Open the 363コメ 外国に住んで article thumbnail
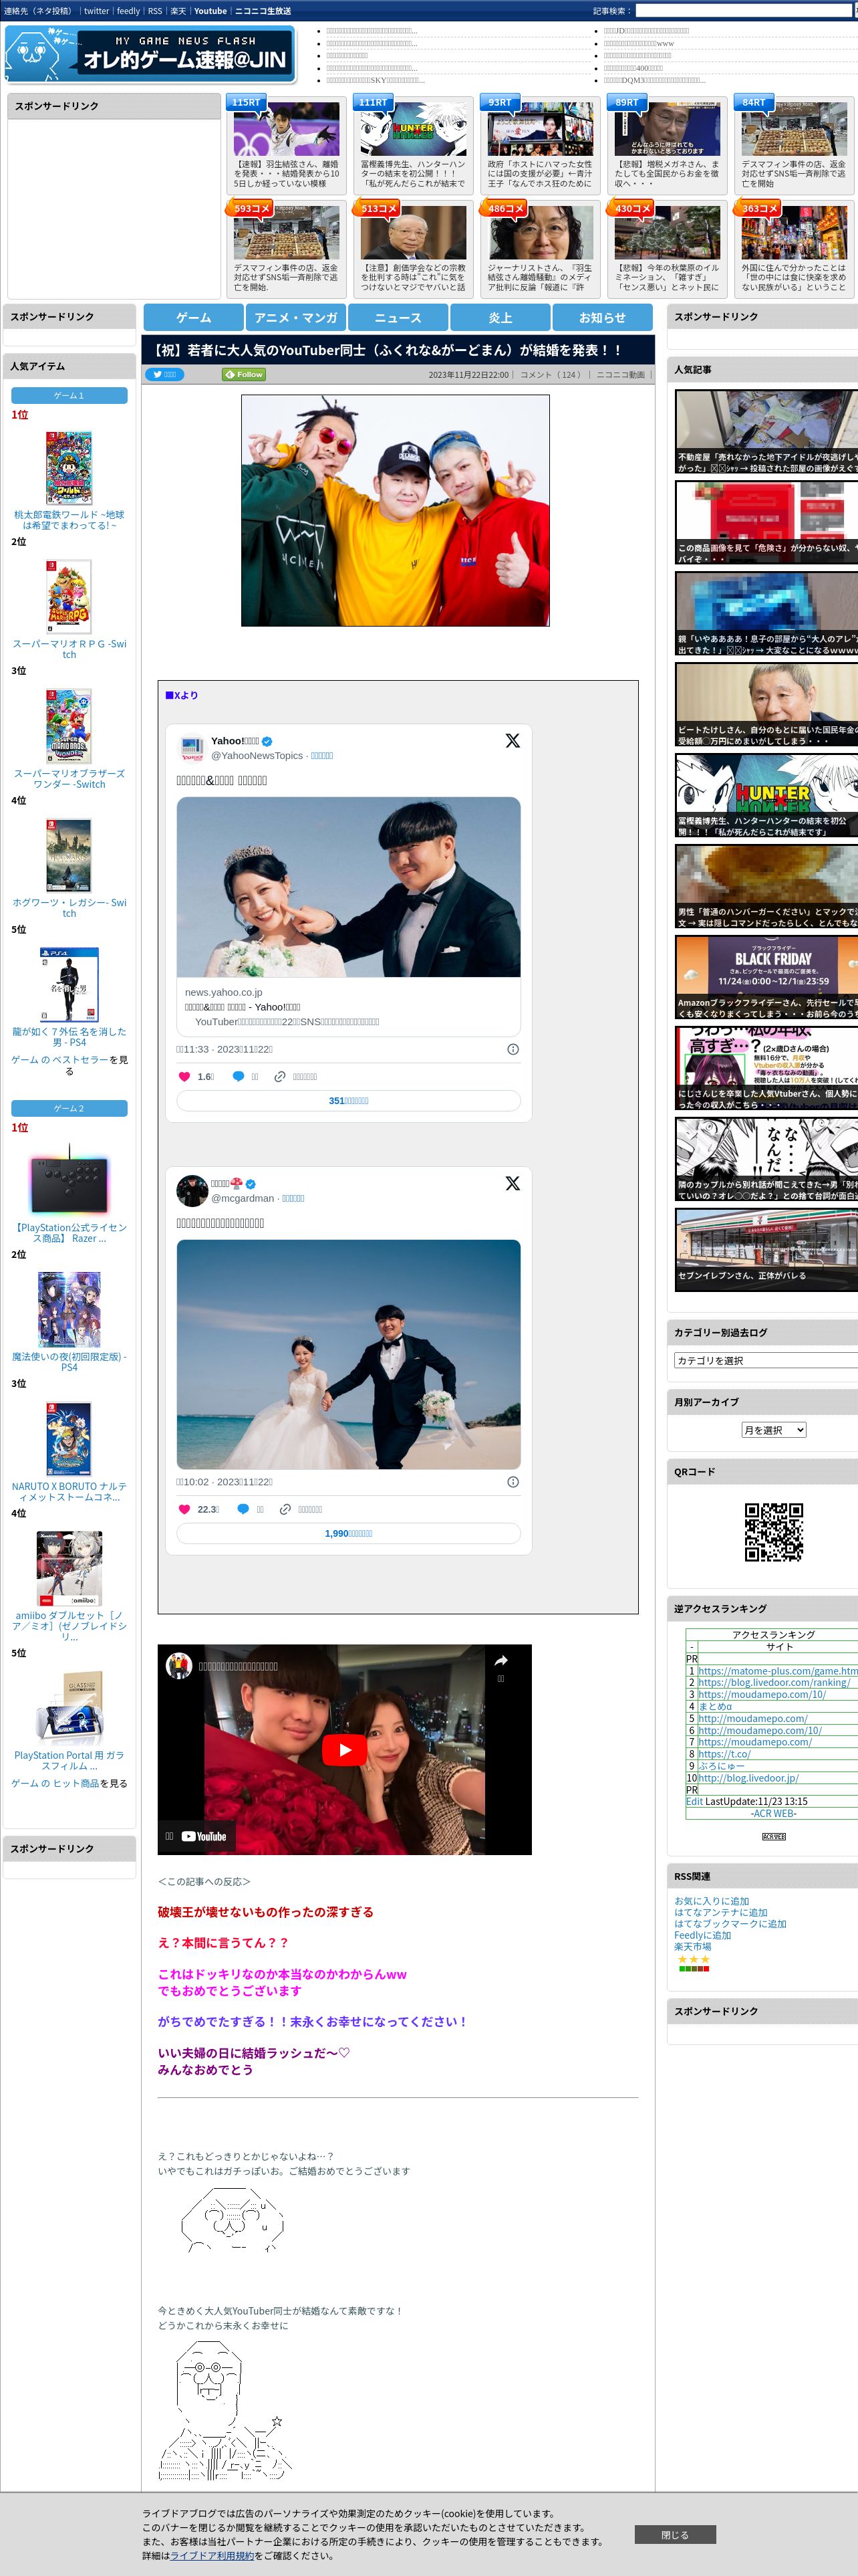The height and width of the screenshot is (2576, 858). pos(794,233)
